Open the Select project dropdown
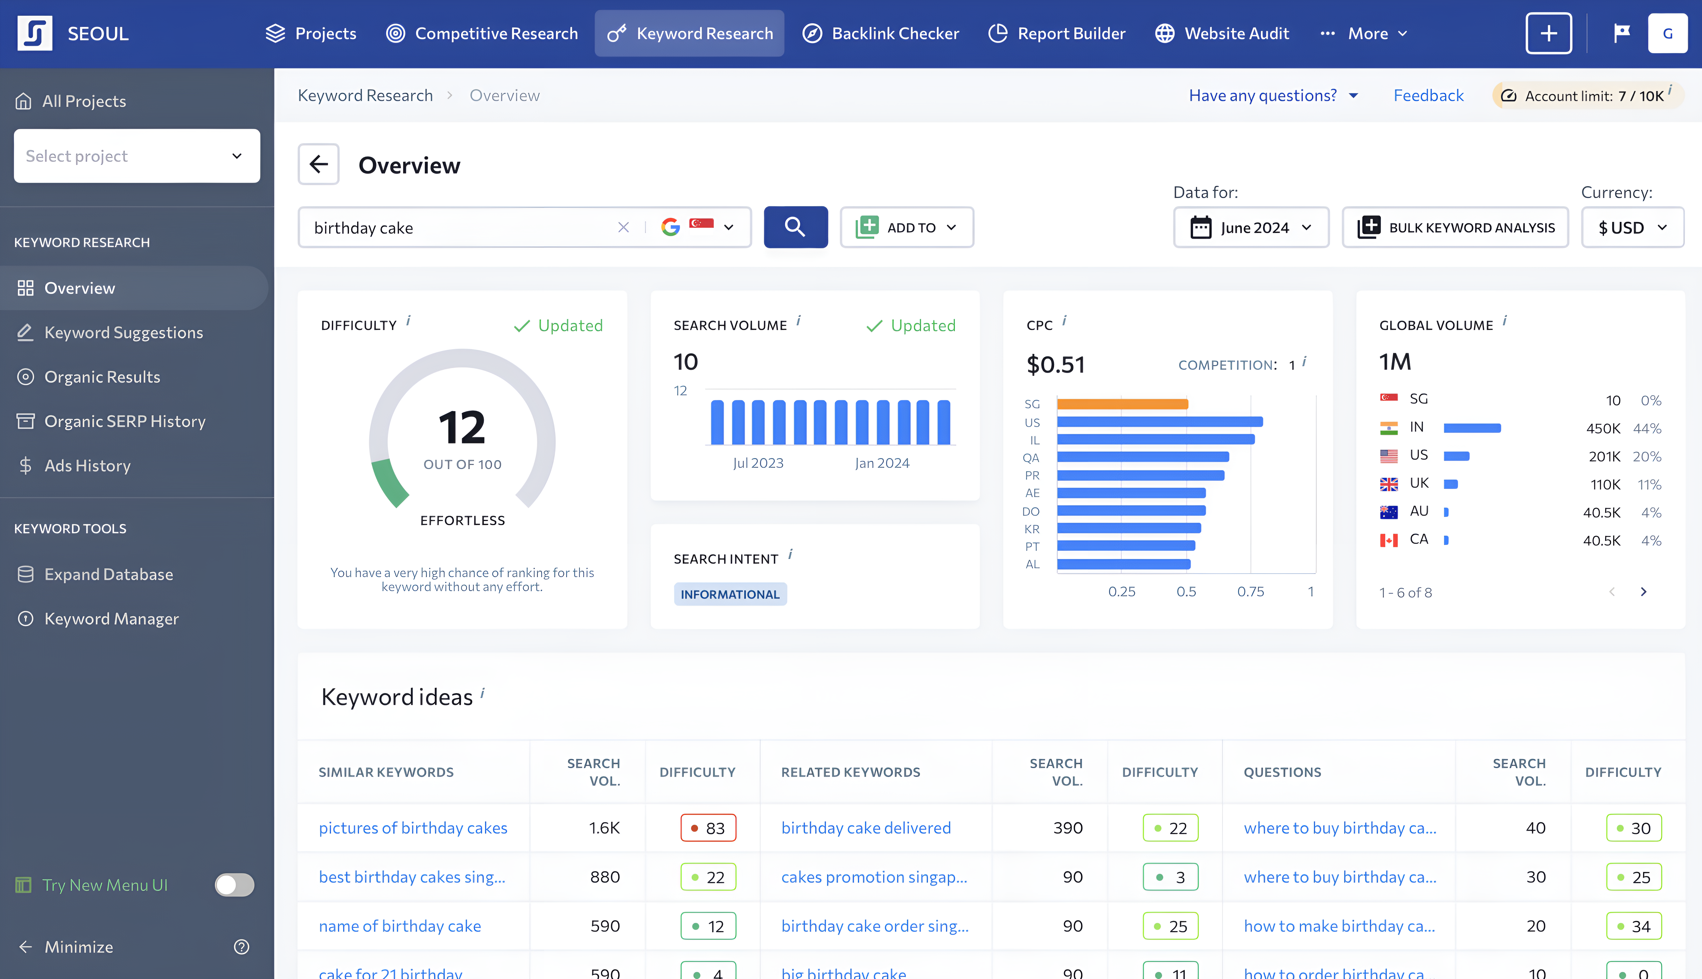The width and height of the screenshot is (1702, 979). (x=137, y=156)
